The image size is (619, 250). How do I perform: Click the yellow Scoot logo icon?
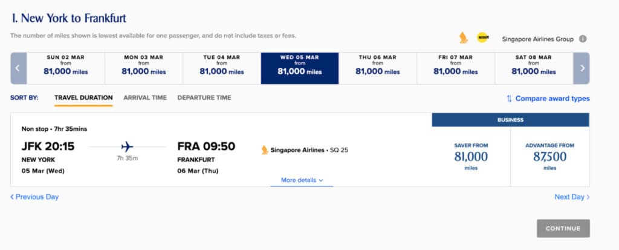point(482,38)
